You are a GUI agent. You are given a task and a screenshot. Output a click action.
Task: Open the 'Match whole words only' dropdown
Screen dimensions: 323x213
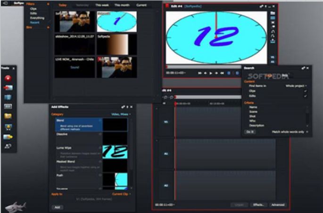[290, 132]
